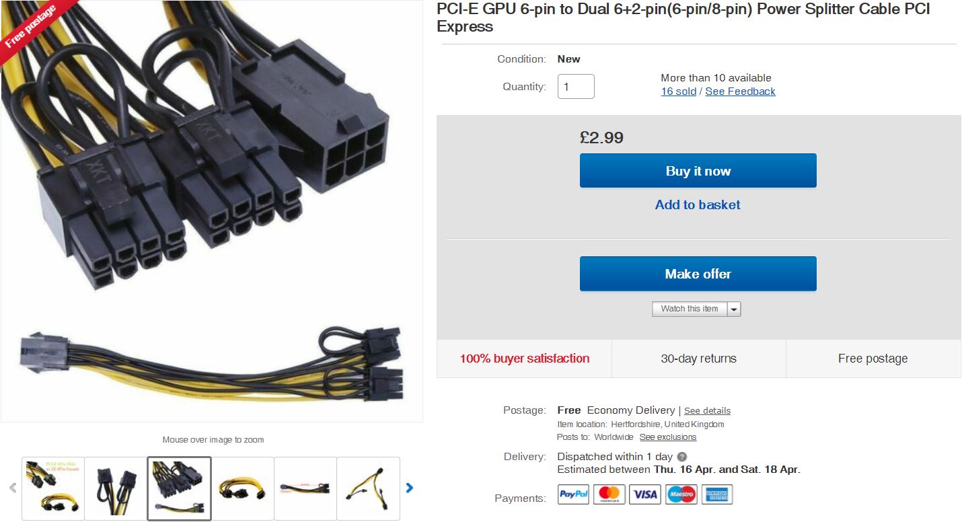Select the last thumbnail showing Y-shaped cable
Screen dimensions: 962x522
368,488
